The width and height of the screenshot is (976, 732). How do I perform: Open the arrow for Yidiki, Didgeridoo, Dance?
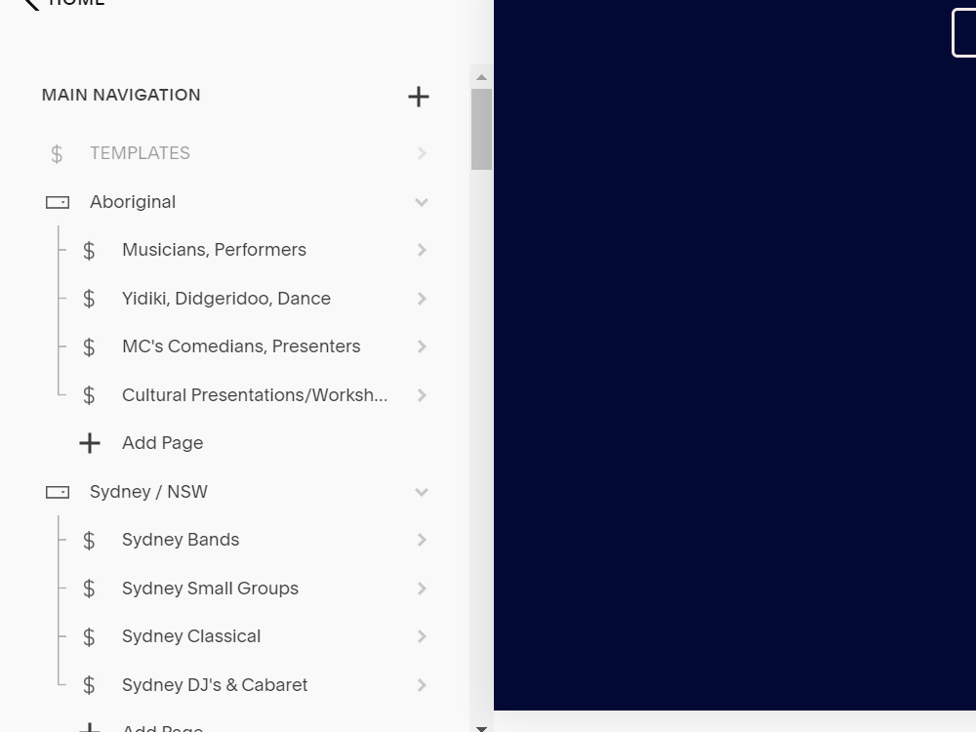click(422, 299)
